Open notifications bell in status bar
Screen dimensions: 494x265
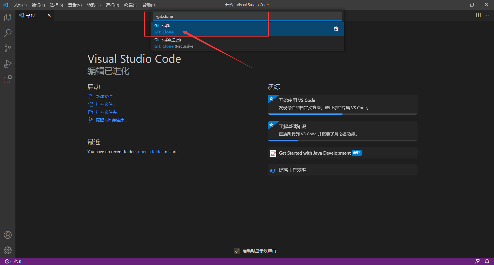coord(487,261)
